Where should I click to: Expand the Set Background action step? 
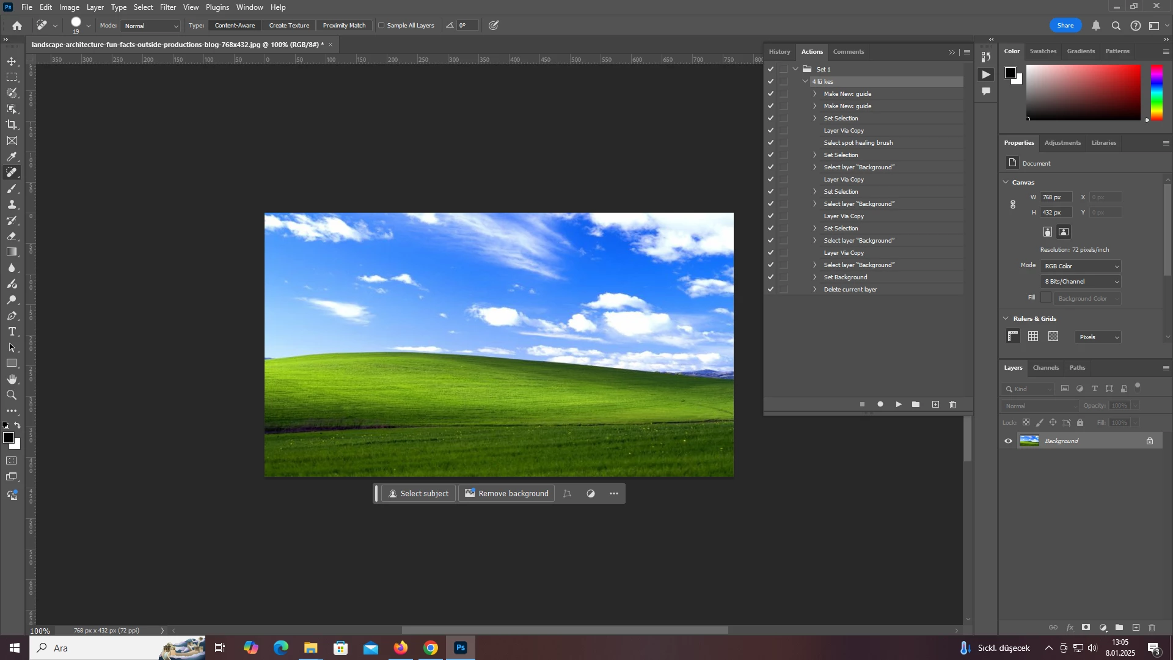tap(815, 277)
